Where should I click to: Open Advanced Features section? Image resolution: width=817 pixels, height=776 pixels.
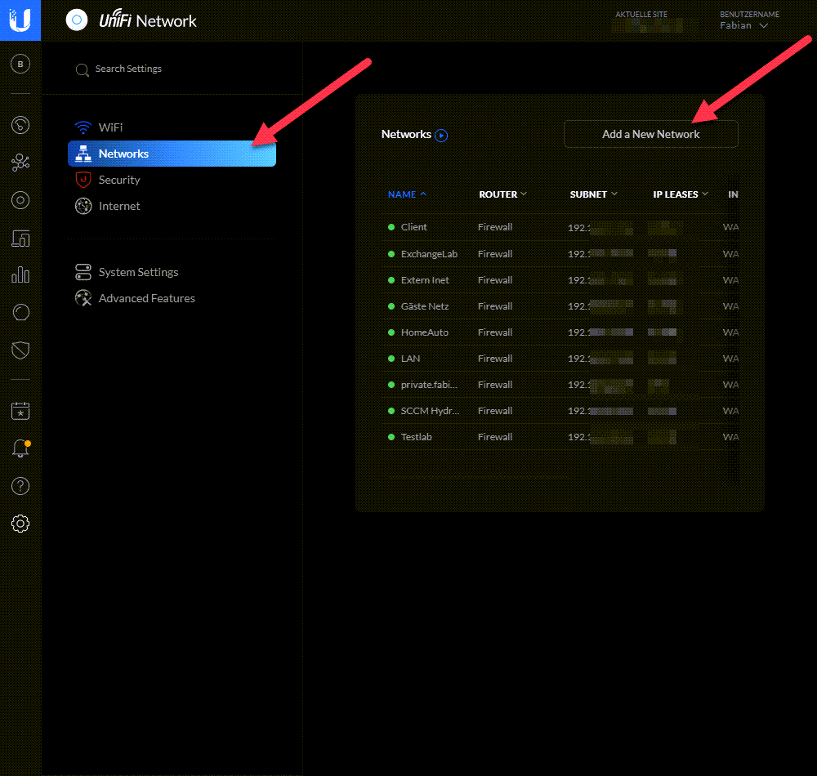[172, 298]
